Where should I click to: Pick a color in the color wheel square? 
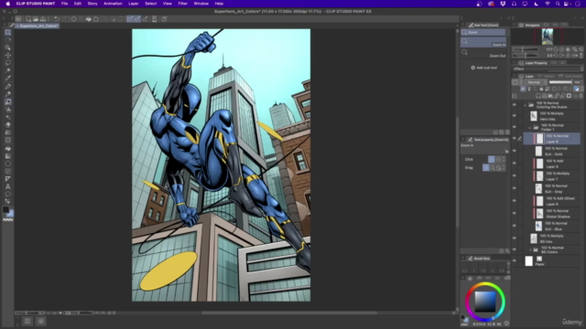tap(485, 302)
